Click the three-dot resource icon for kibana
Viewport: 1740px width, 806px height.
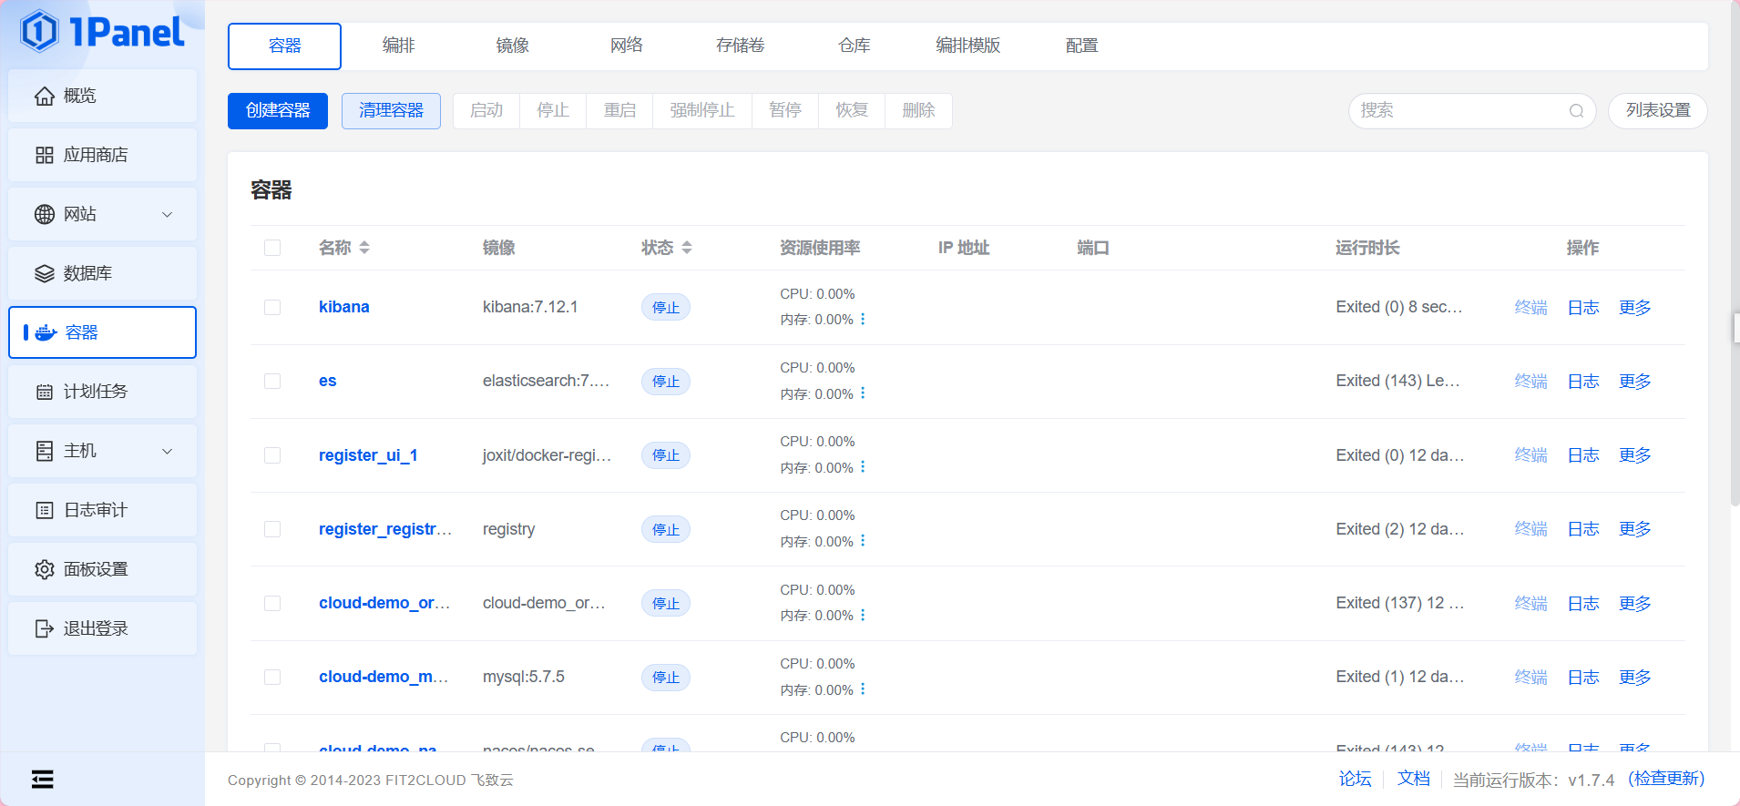tap(863, 319)
